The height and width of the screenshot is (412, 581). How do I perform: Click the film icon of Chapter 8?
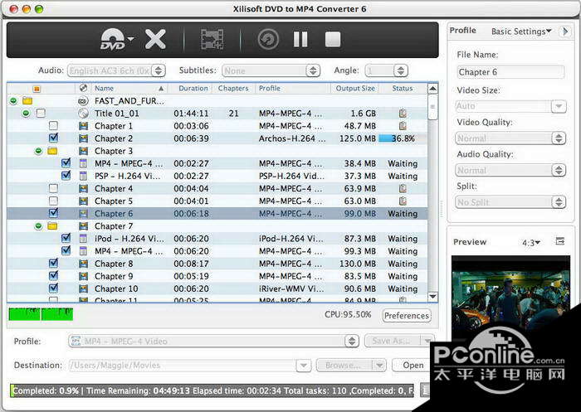[83, 264]
